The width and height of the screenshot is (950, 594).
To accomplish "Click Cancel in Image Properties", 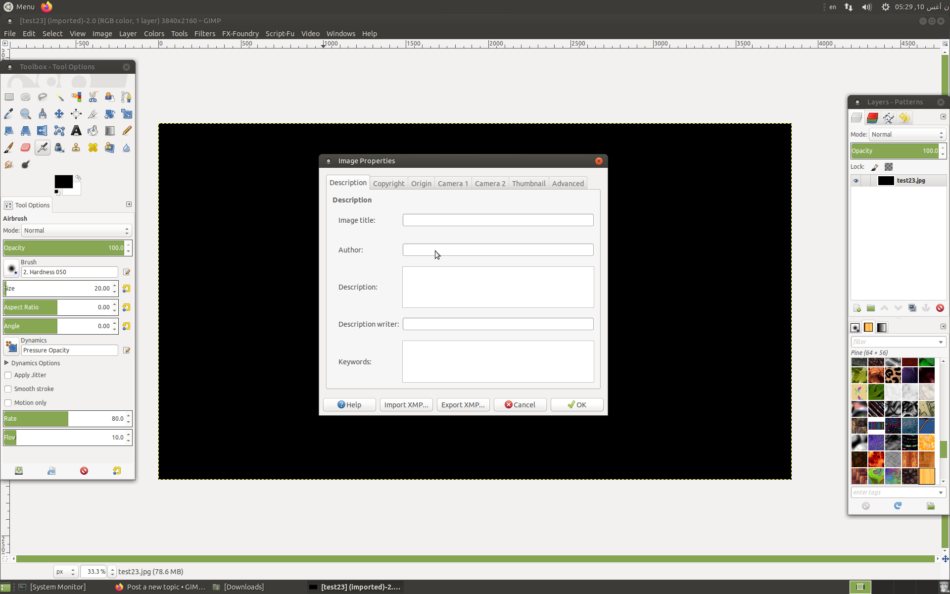I will tap(520, 405).
